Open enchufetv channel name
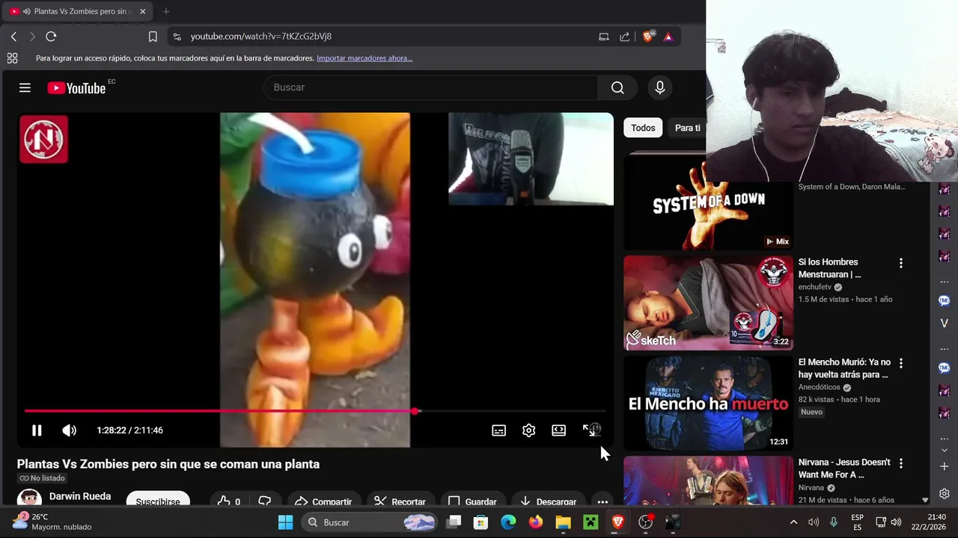This screenshot has height=538, width=958. pyautogui.click(x=815, y=287)
